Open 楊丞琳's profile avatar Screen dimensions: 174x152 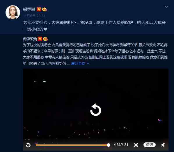click(x=13, y=12)
